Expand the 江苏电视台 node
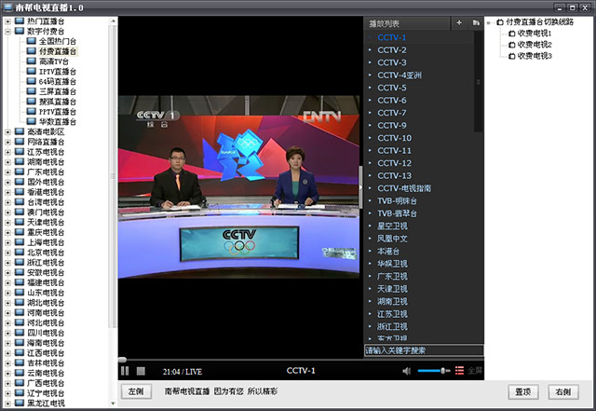This screenshot has width=596, height=411. point(7,152)
